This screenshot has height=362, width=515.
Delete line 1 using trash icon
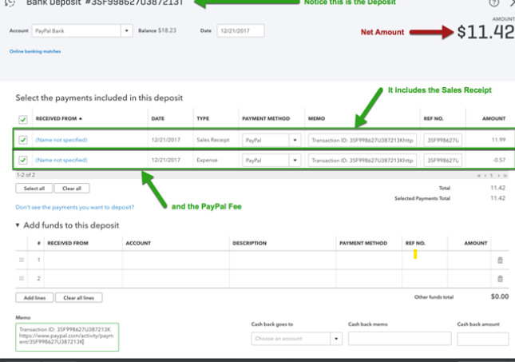500,260
